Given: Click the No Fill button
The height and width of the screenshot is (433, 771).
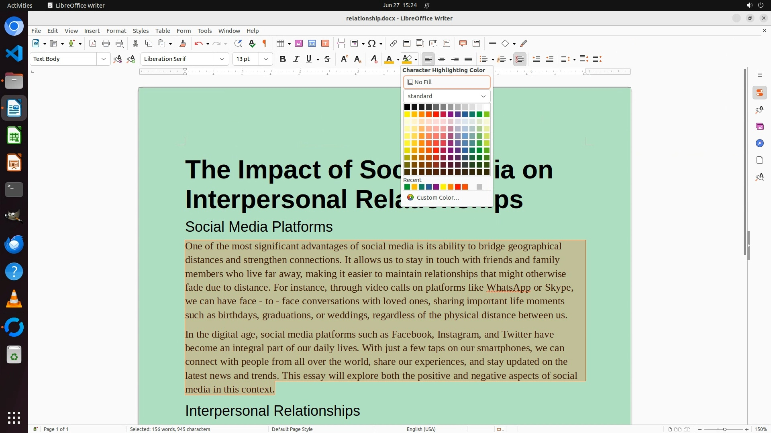Looking at the screenshot, I should [447, 82].
